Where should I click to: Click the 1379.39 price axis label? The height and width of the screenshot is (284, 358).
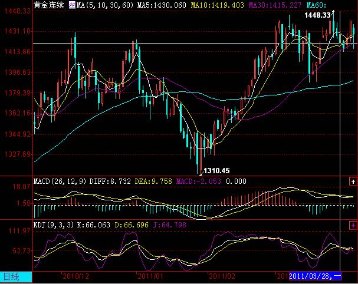(18, 93)
